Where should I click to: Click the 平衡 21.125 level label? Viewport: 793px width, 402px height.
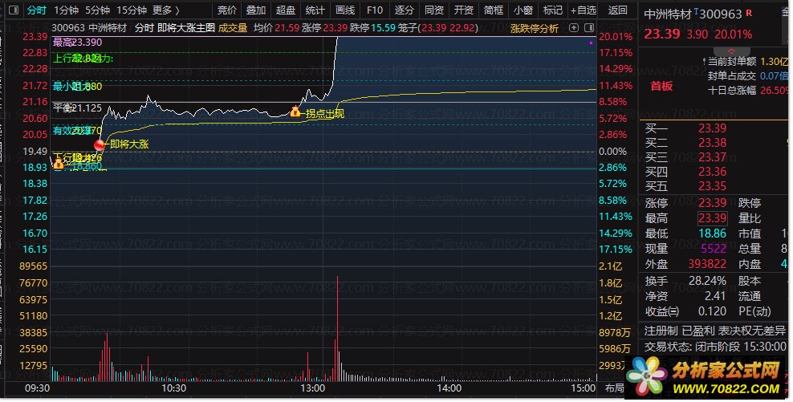pyautogui.click(x=77, y=108)
